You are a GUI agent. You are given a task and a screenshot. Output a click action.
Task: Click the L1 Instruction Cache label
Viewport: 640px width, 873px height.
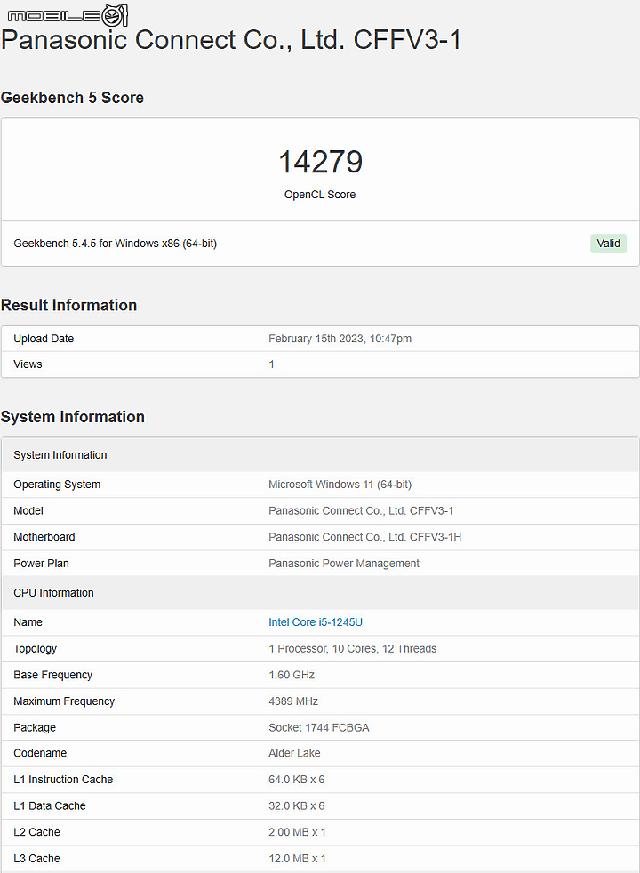coord(63,780)
